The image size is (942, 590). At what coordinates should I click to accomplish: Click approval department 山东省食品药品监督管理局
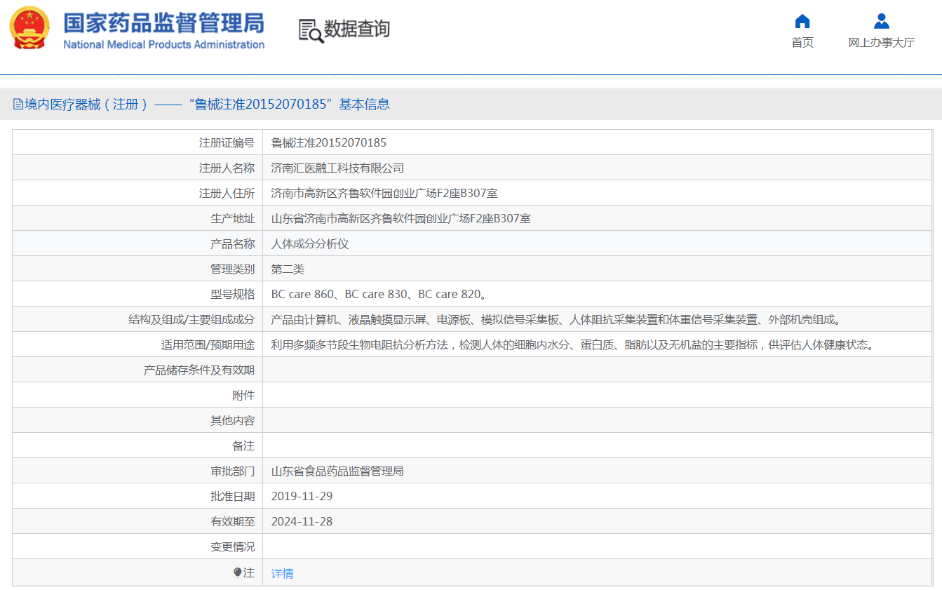click(337, 471)
